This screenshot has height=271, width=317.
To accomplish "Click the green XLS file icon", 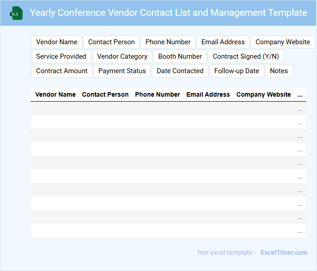I will [x=16, y=13].
